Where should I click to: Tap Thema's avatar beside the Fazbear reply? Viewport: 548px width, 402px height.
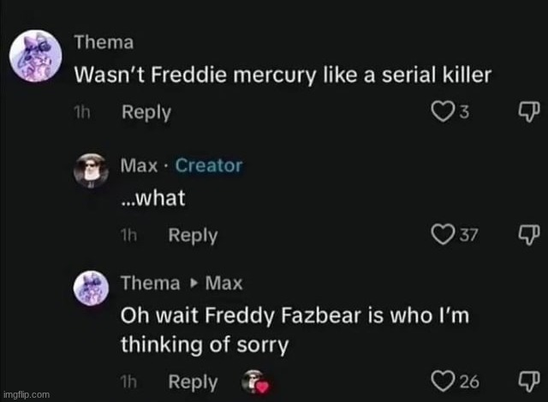click(92, 286)
